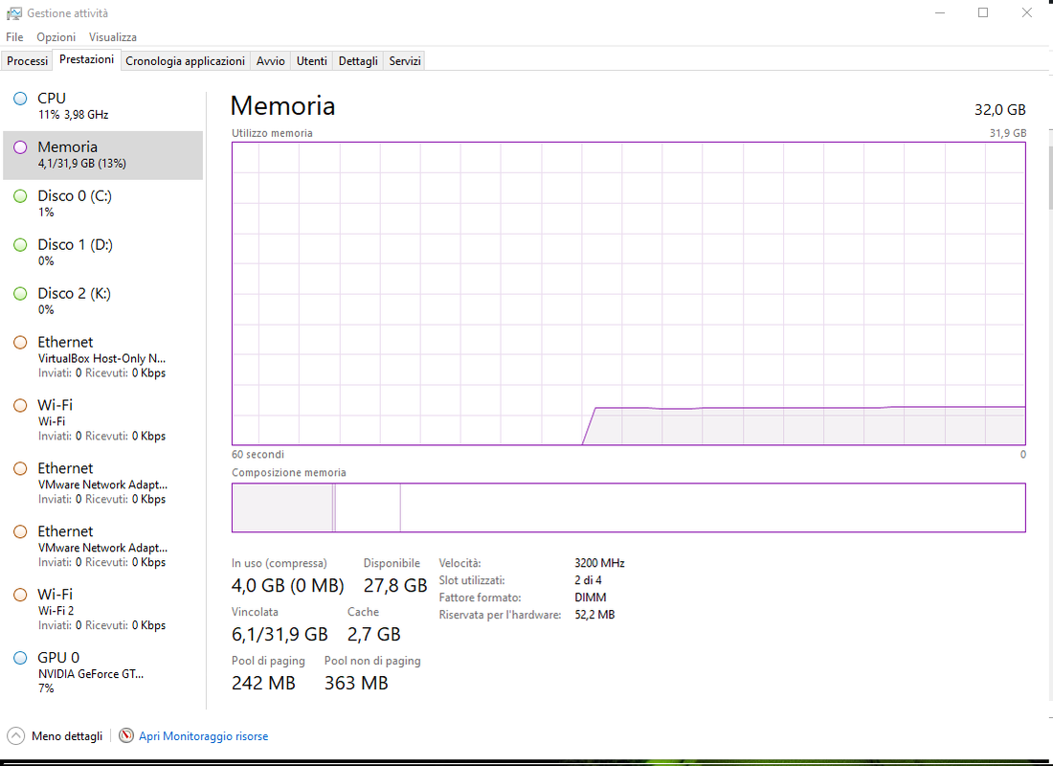Open the File menu
Image resolution: width=1053 pixels, height=766 pixels.
(x=14, y=37)
